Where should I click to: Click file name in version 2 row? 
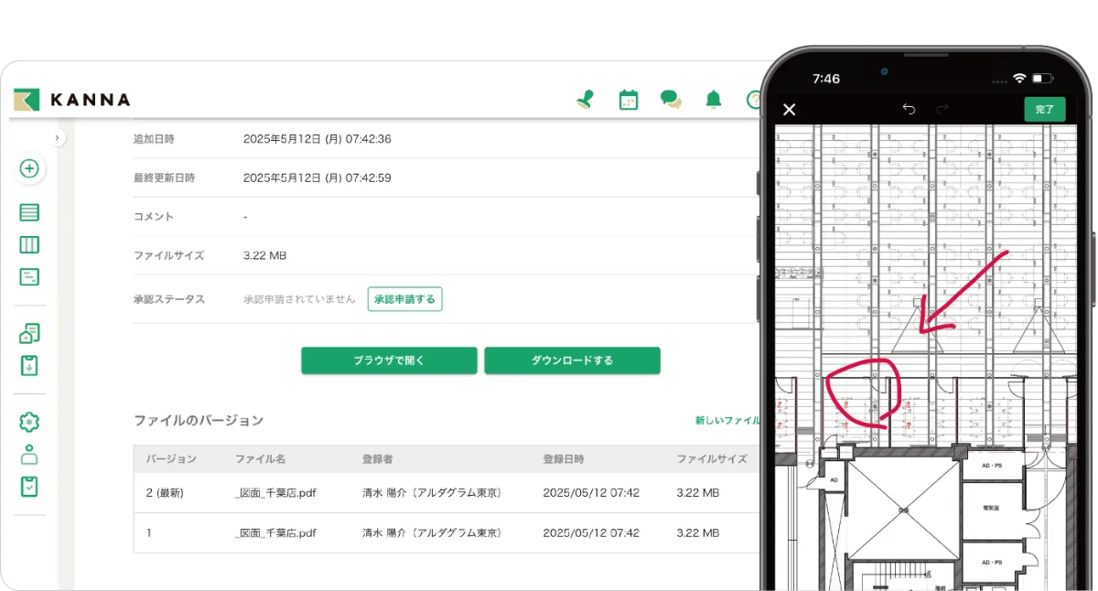click(275, 492)
